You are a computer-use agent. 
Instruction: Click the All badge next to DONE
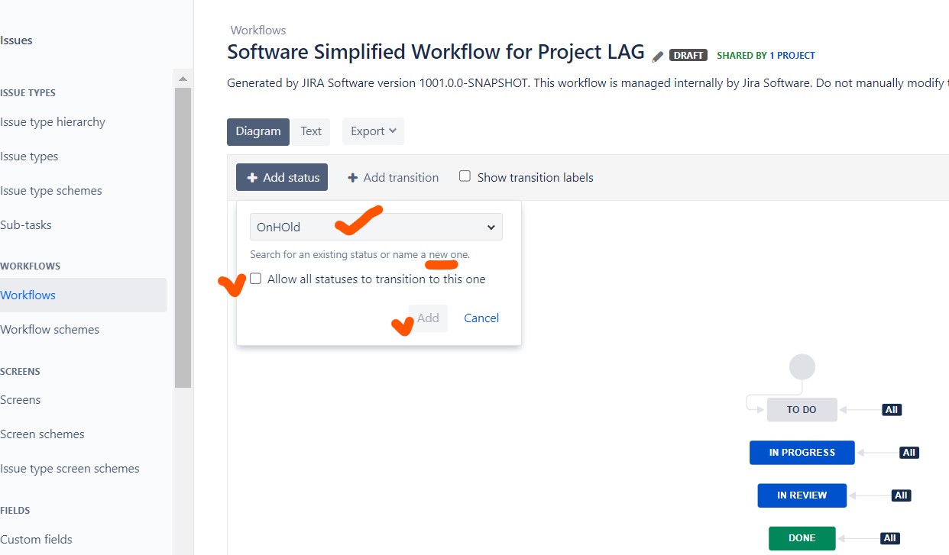[889, 538]
